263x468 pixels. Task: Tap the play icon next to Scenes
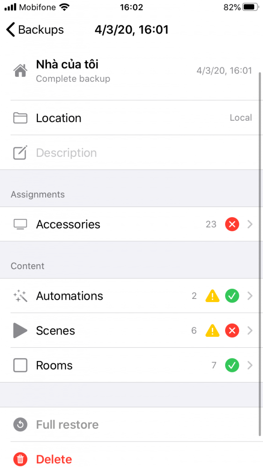pyautogui.click(x=20, y=330)
